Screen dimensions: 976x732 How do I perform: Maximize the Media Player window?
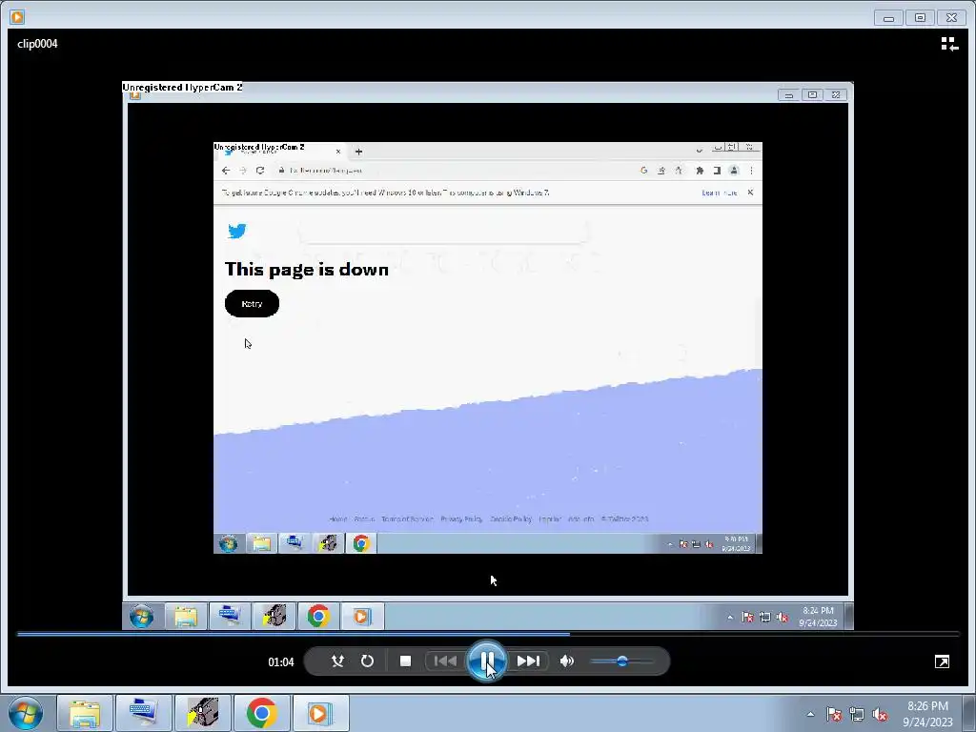coord(920,18)
